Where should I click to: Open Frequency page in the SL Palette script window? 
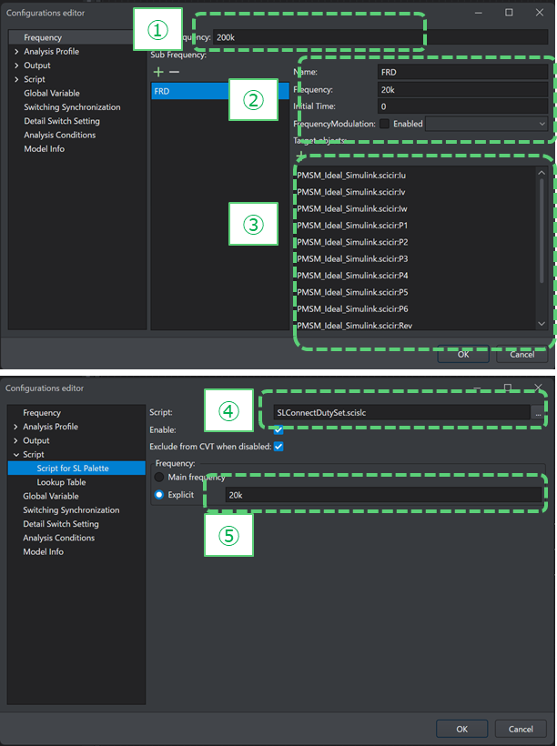tap(42, 413)
